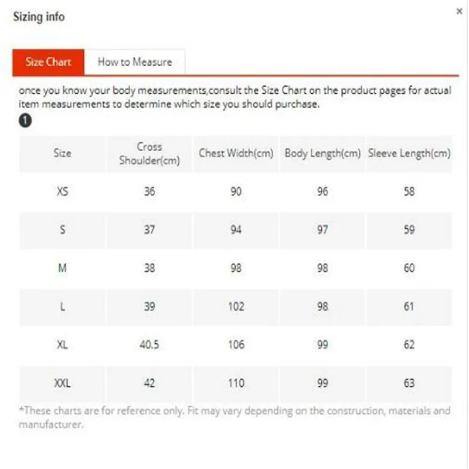
Task: Select the Size column header
Action: 62,153
